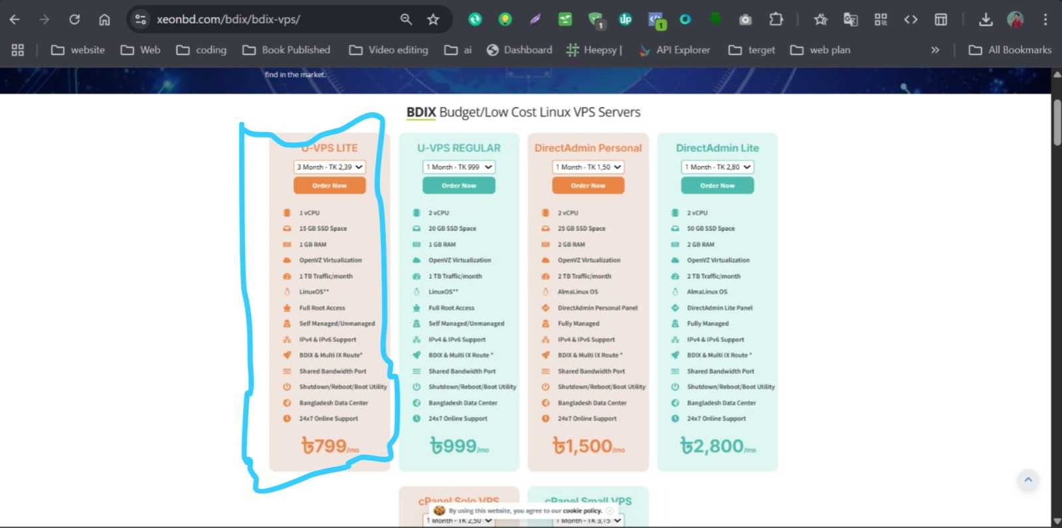Open U-VPS REGULAR billing cycle dropdown
This screenshot has height=528, width=1062.
click(x=459, y=167)
